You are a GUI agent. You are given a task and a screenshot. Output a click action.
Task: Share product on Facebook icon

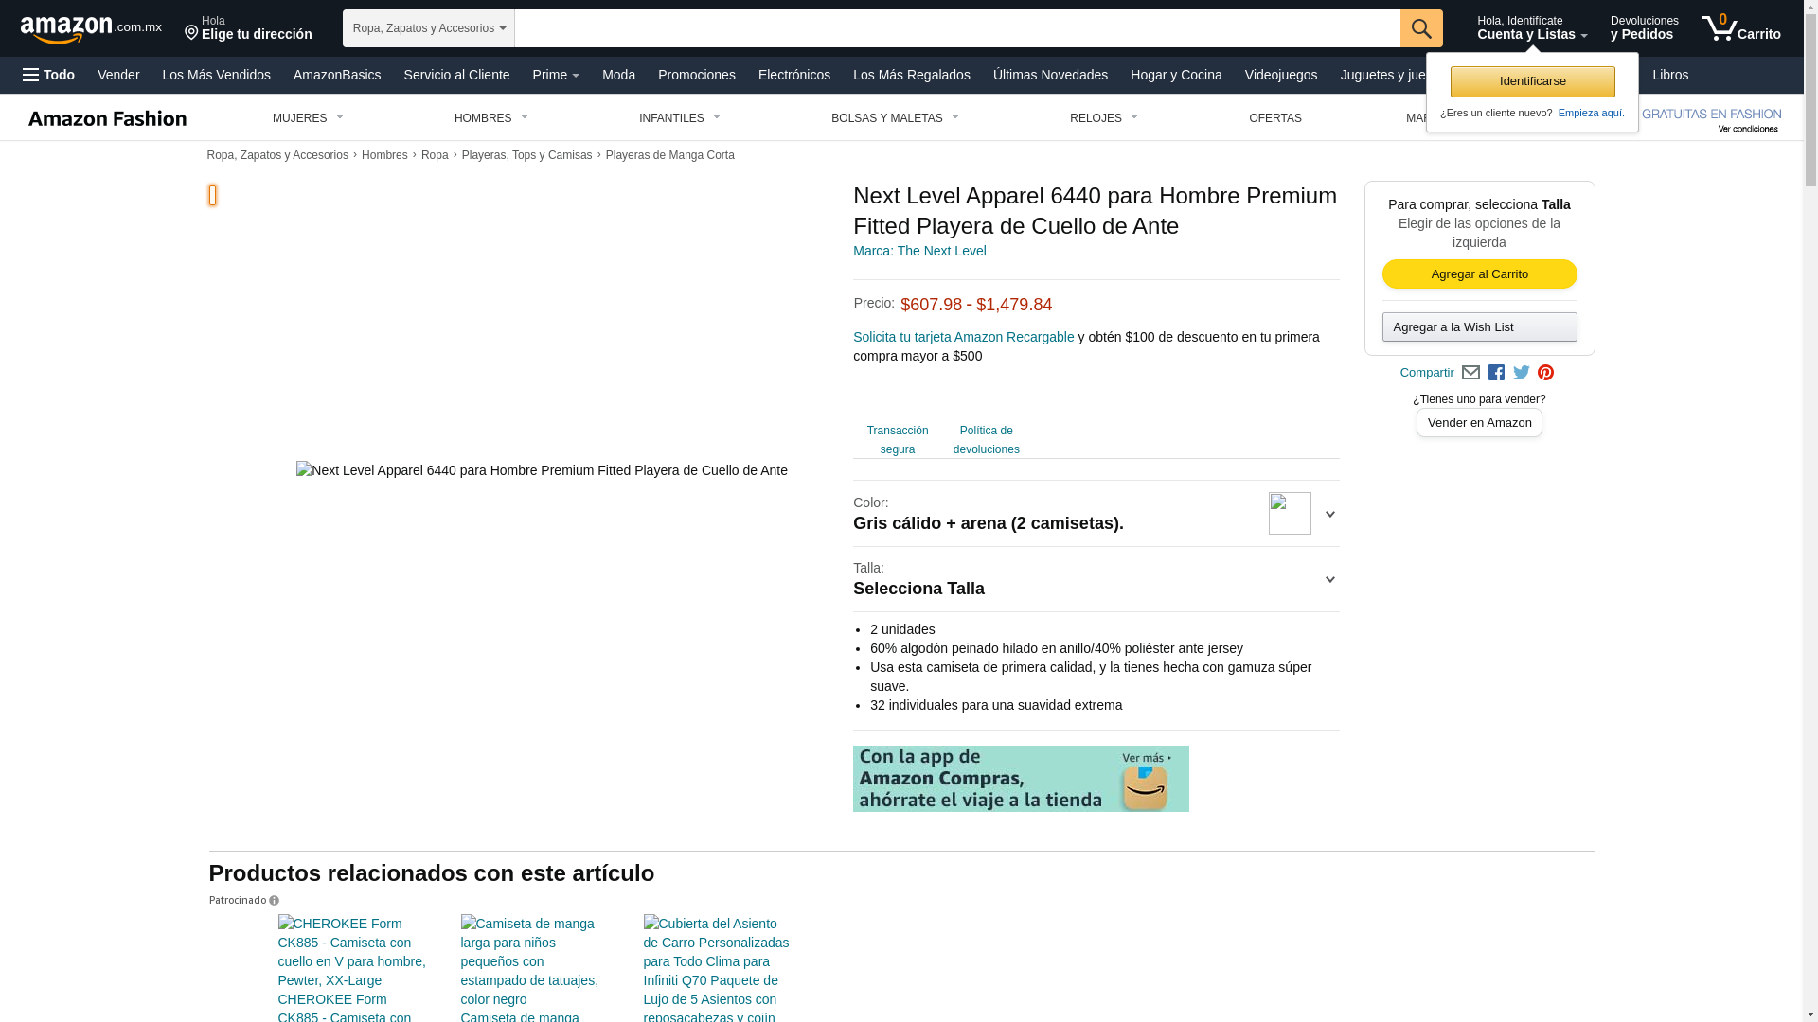tap(1496, 373)
